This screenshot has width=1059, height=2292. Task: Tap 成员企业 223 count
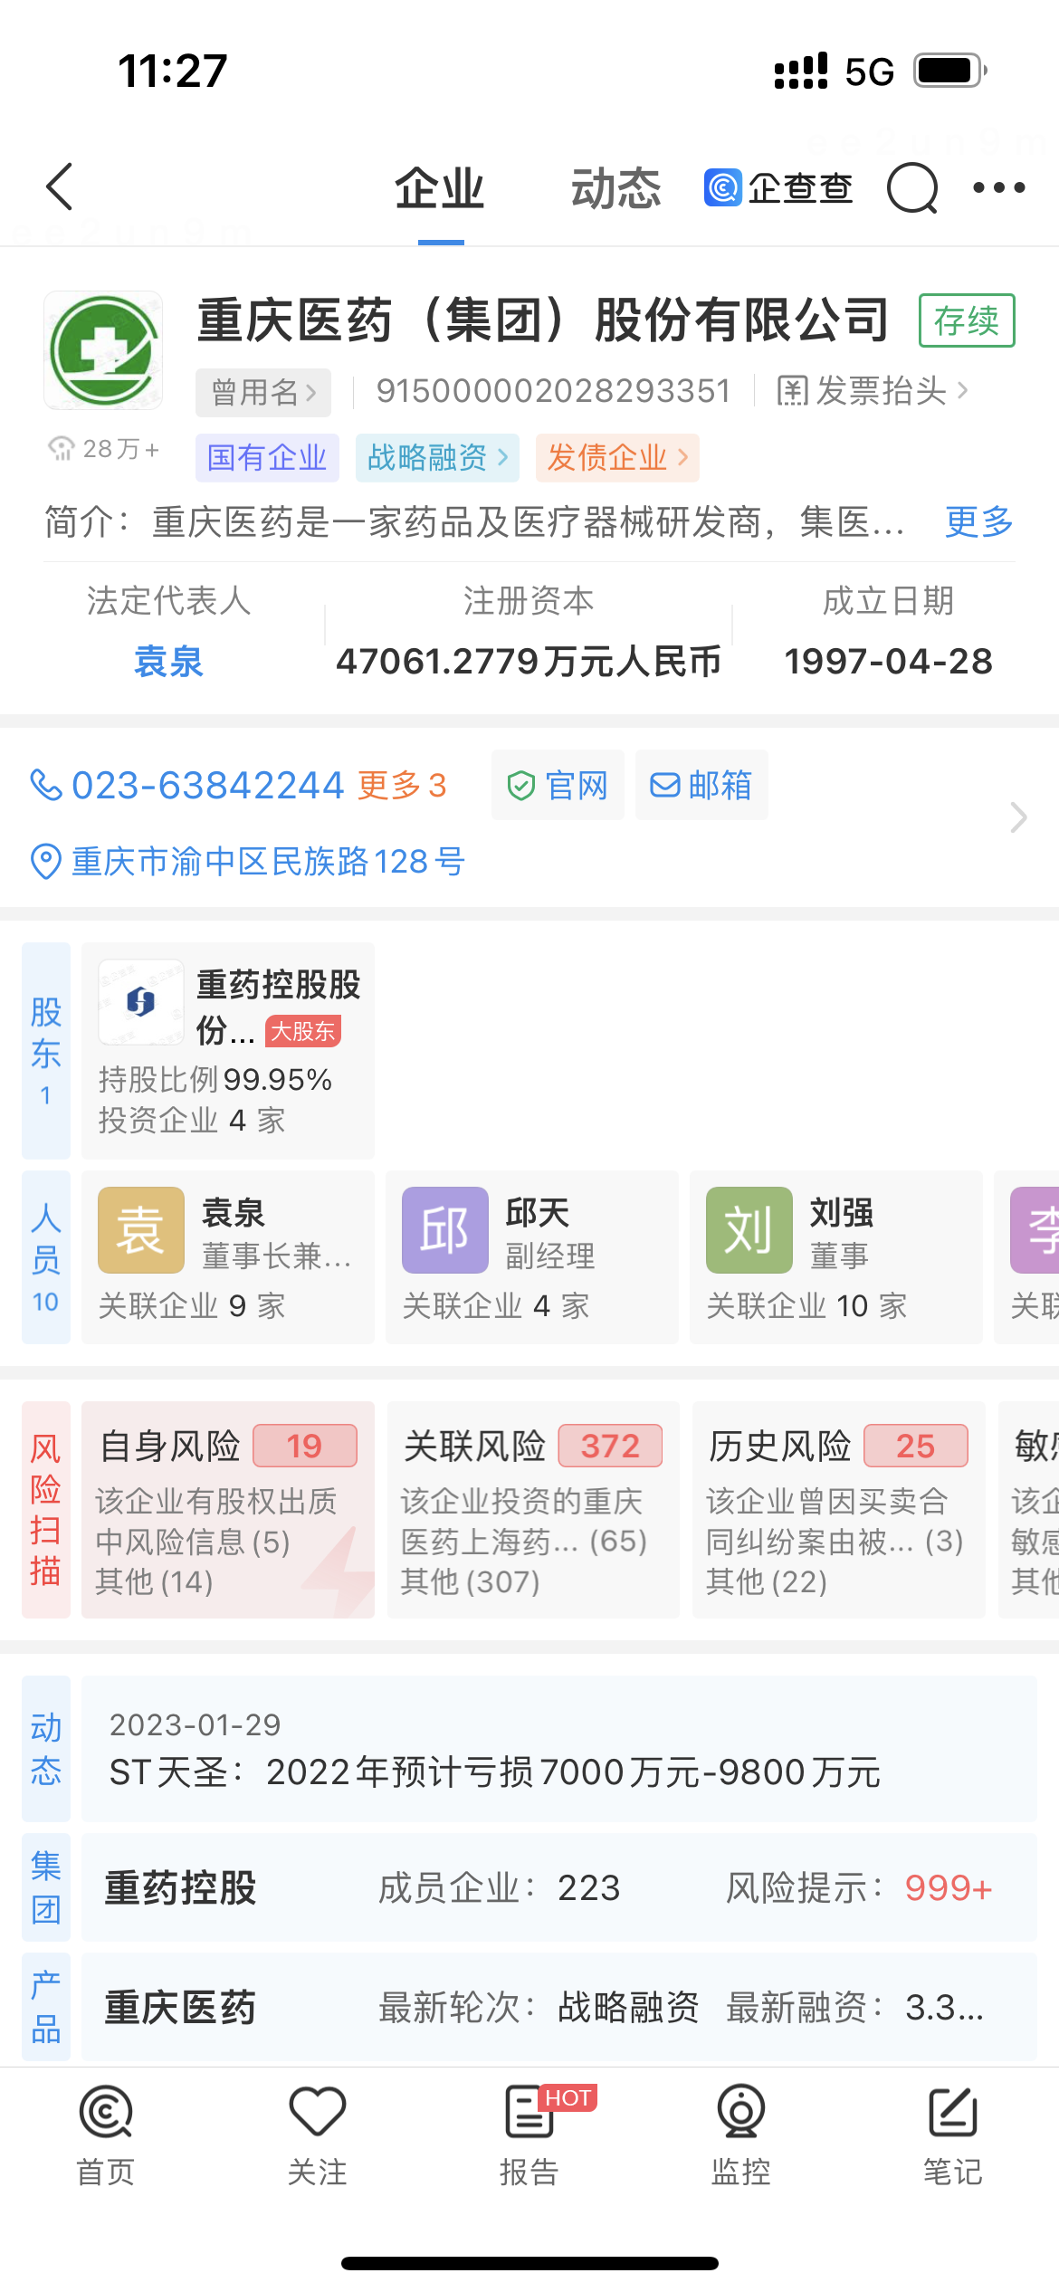[500, 1887]
